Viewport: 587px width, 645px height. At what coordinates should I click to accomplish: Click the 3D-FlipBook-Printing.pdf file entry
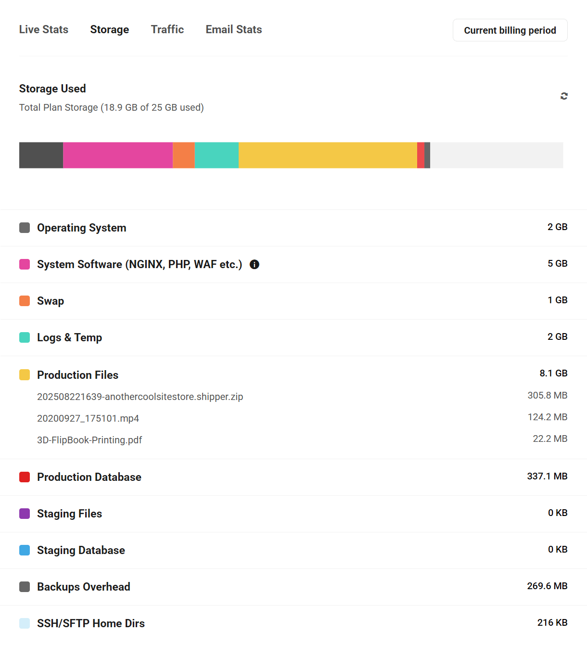[x=89, y=440]
